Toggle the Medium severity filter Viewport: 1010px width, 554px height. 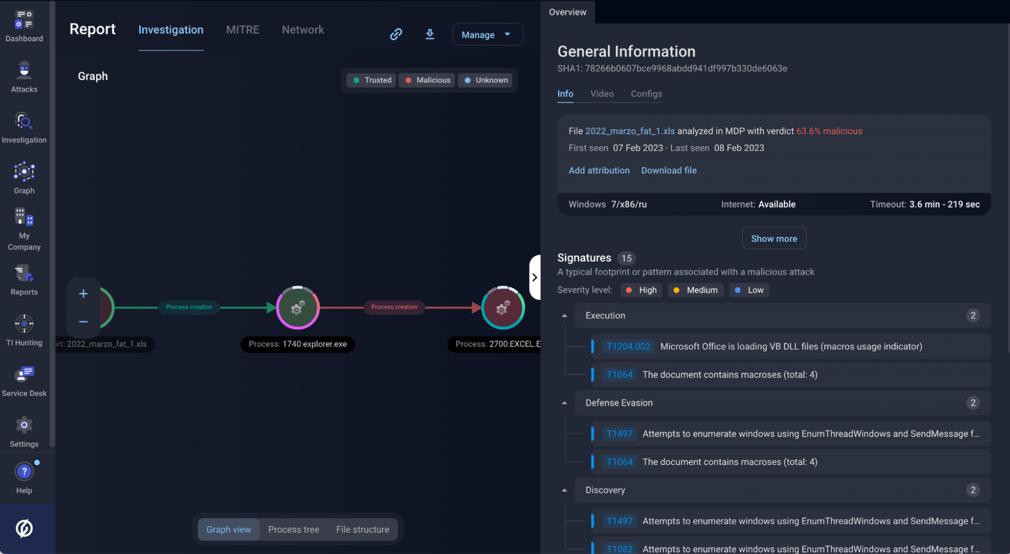tap(695, 290)
